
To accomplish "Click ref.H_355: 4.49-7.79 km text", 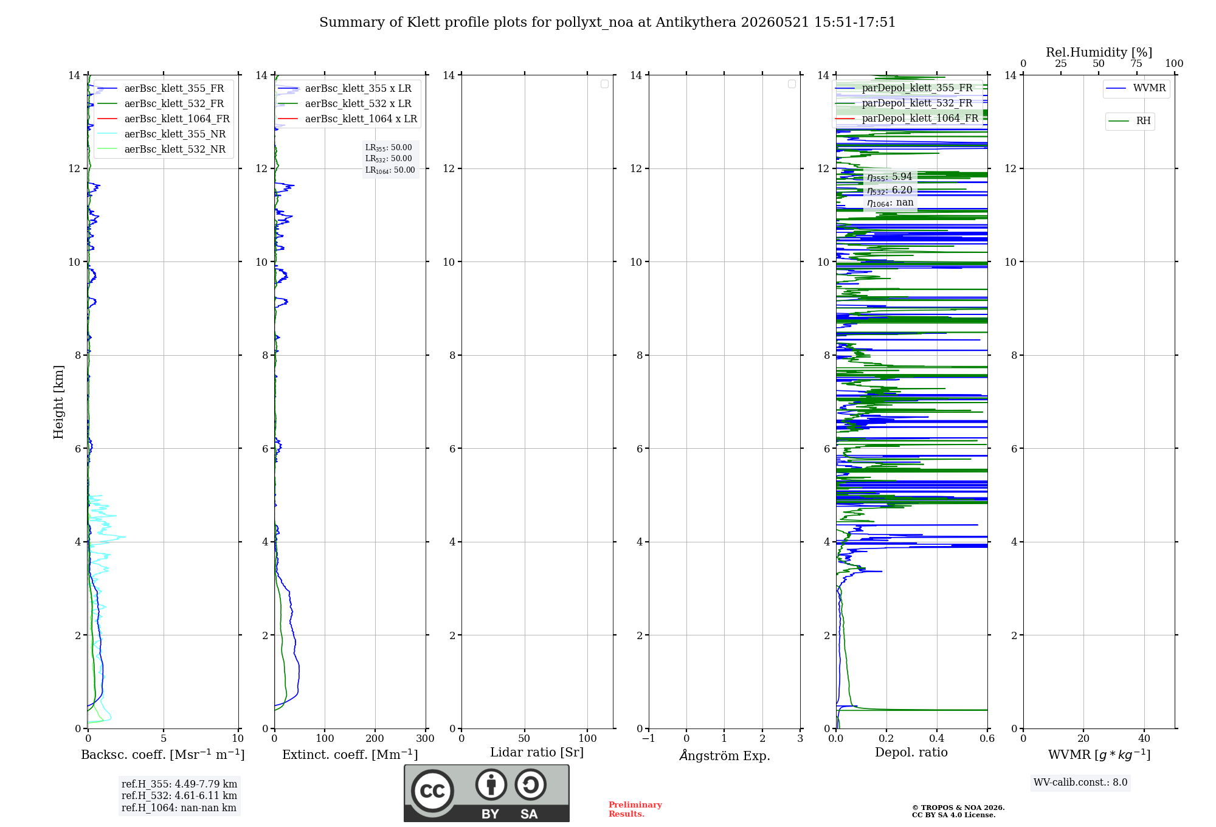I will [x=179, y=784].
